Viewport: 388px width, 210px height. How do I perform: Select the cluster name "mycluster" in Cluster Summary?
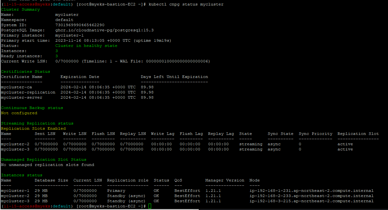[67, 15]
